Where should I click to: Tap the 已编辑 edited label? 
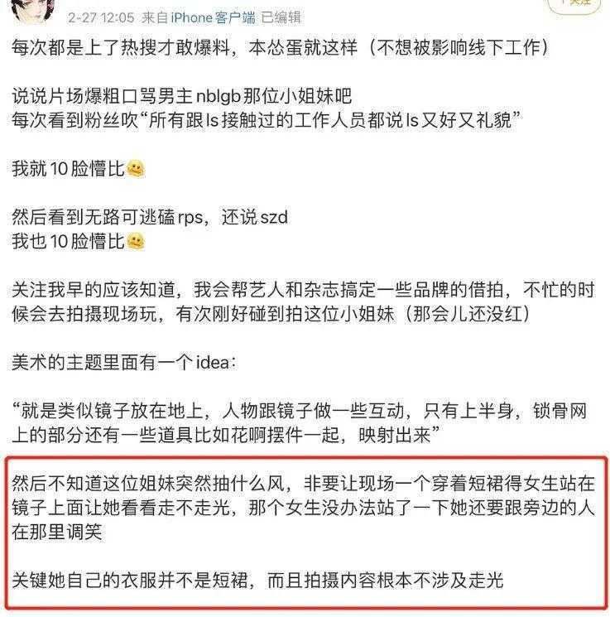click(281, 17)
